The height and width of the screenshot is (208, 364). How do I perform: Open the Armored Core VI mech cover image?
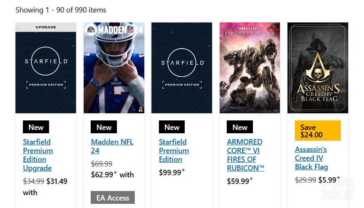250,68
